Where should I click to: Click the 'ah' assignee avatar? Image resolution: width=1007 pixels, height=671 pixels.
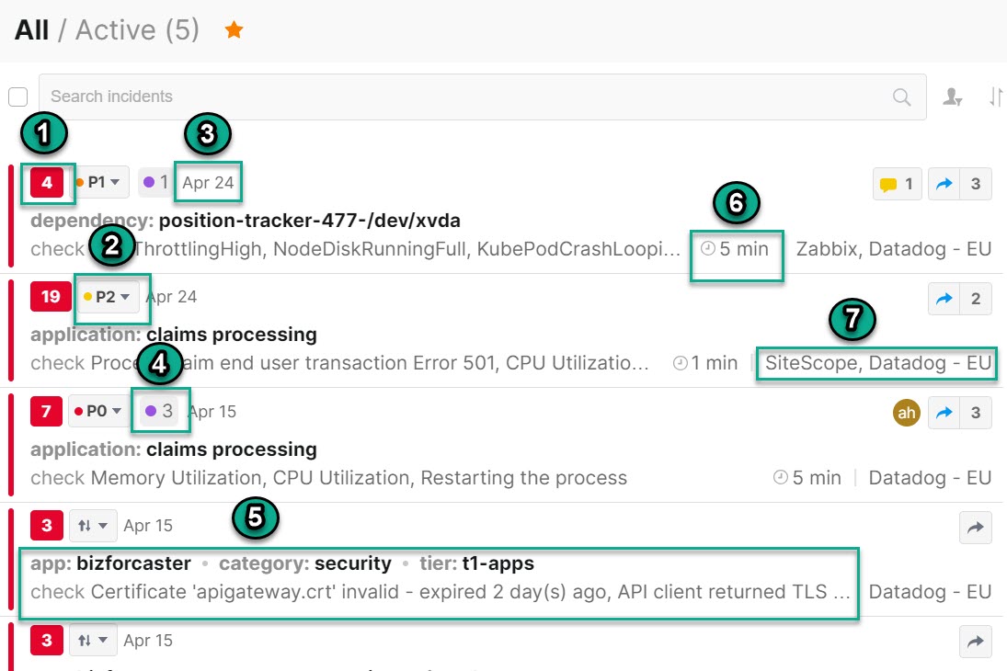[907, 413]
